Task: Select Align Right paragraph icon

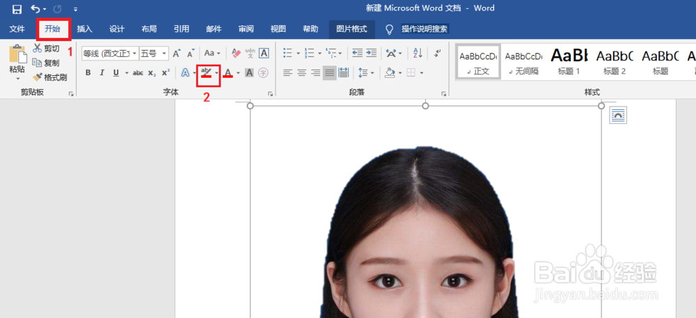Action: click(315, 73)
